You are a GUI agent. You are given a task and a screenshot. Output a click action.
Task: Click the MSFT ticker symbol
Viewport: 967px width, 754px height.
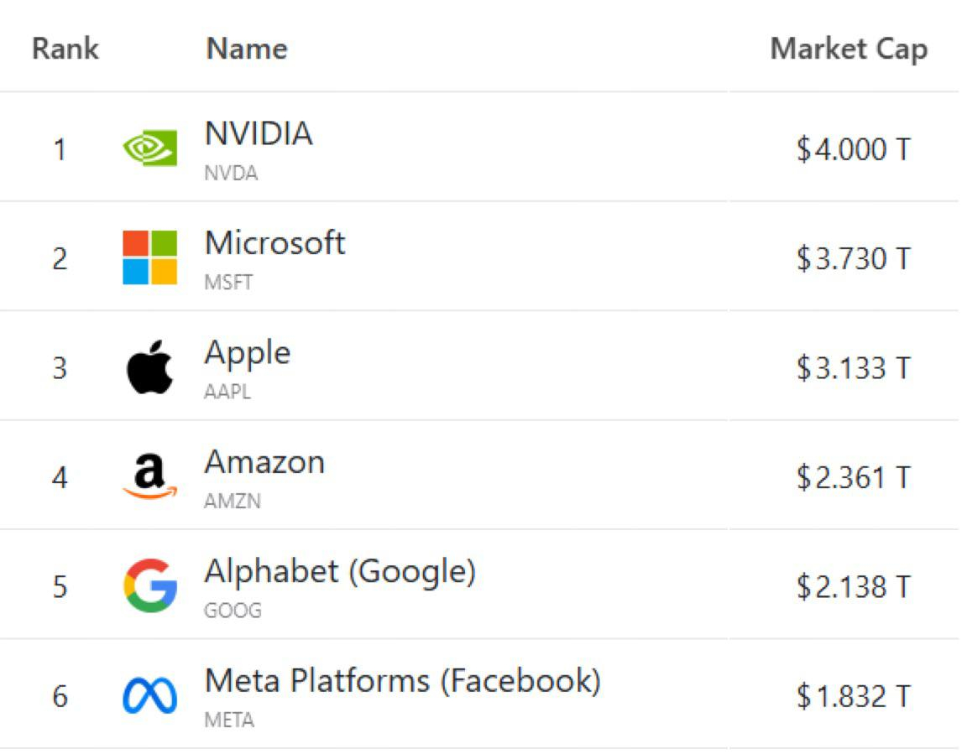coord(228,283)
